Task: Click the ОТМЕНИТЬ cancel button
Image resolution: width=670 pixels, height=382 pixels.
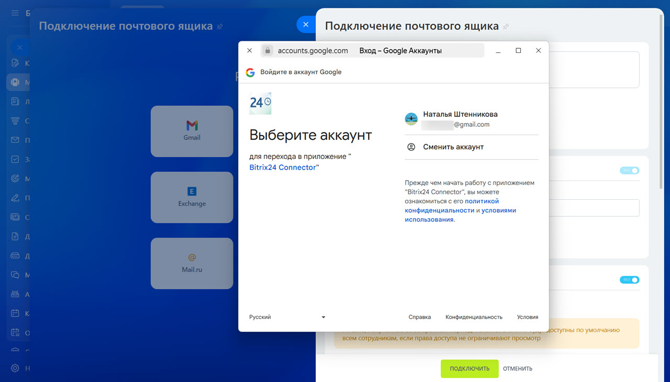Action: [518, 369]
